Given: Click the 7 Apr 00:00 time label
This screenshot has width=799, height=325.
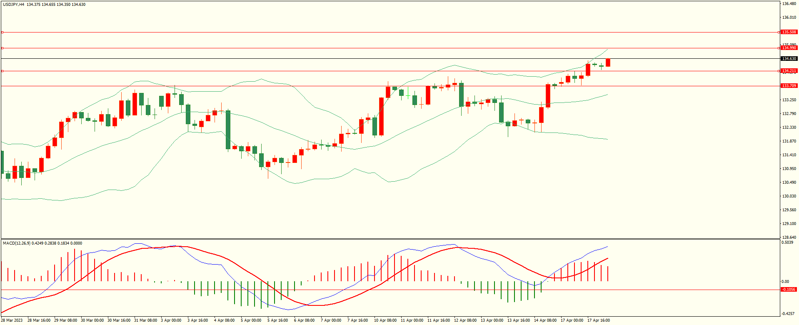Looking at the screenshot, I should coord(331,320).
